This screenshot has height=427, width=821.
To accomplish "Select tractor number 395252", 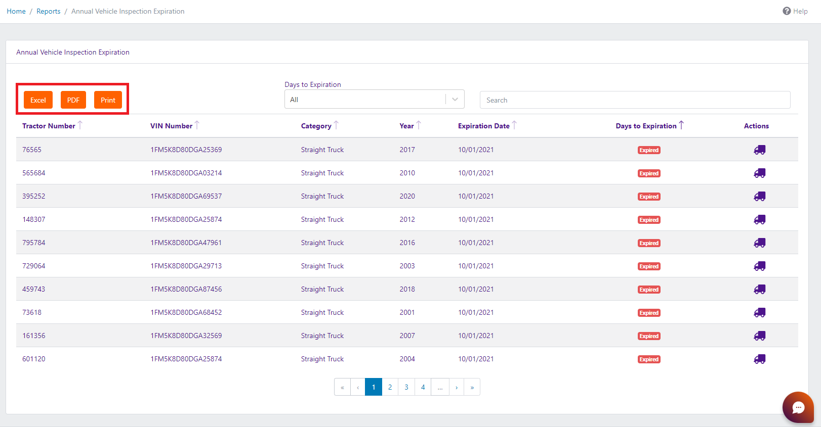I will pyautogui.click(x=34, y=196).
